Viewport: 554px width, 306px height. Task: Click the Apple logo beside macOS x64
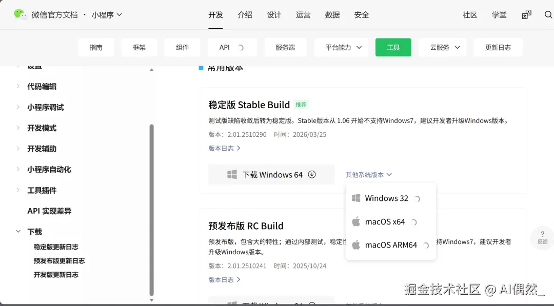(x=356, y=221)
